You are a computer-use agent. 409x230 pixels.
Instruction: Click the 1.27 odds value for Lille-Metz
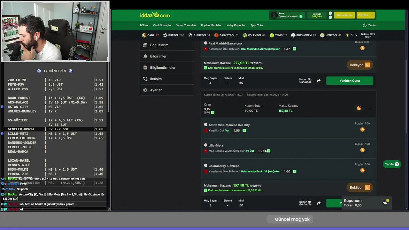[261, 151]
